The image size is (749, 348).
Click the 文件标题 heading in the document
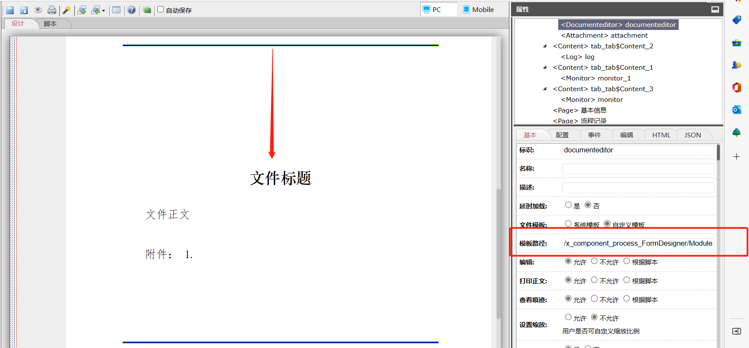pos(280,178)
